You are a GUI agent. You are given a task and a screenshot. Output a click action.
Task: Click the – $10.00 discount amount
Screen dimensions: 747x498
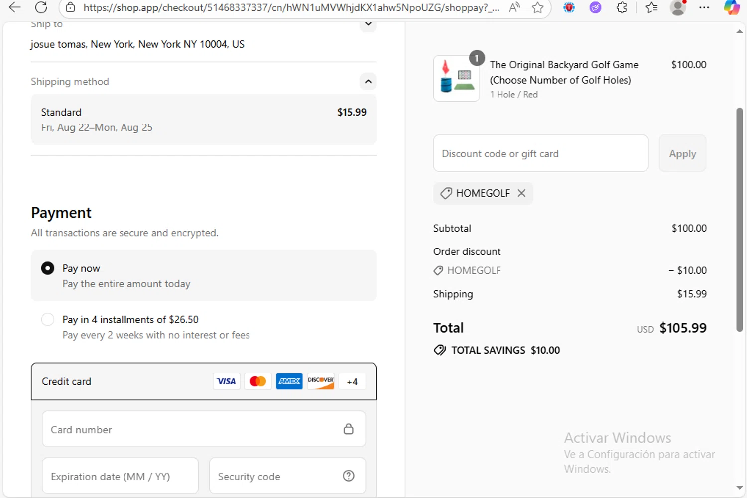click(687, 270)
